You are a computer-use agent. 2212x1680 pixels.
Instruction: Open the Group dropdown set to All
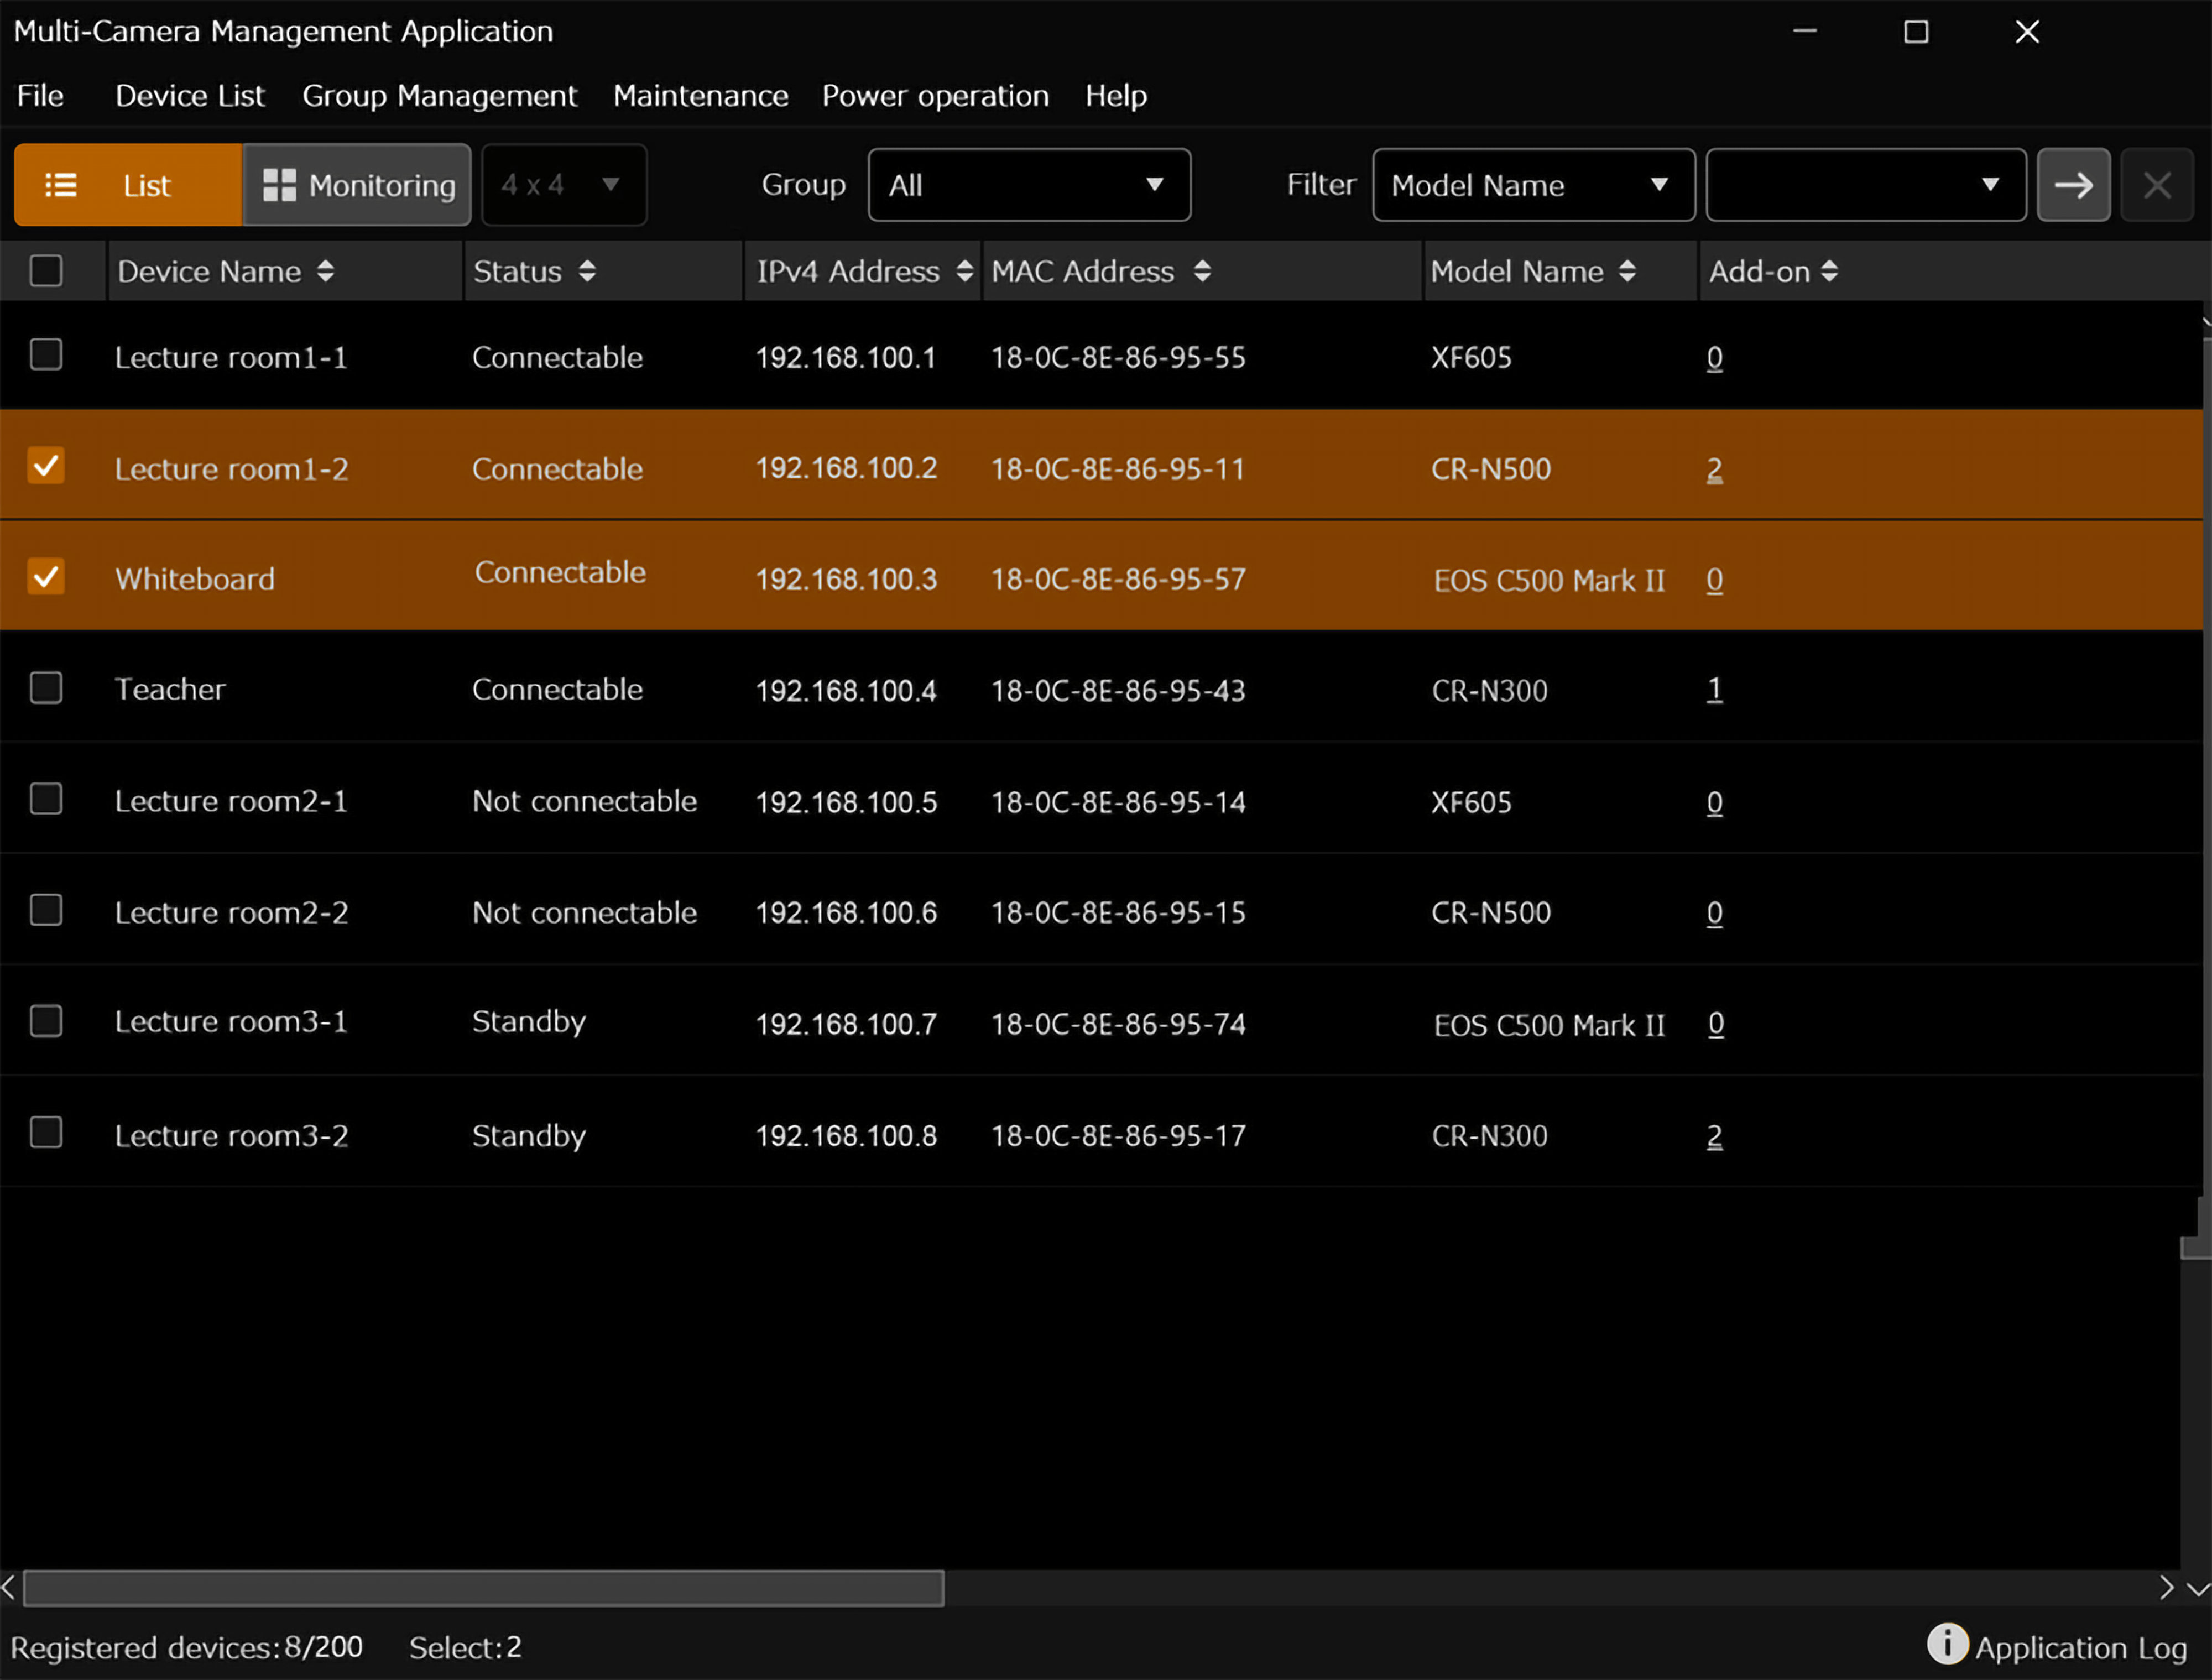[1029, 185]
